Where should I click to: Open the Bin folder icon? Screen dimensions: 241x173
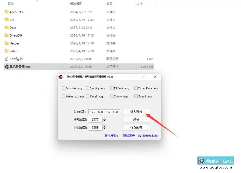[x=6, y=20]
